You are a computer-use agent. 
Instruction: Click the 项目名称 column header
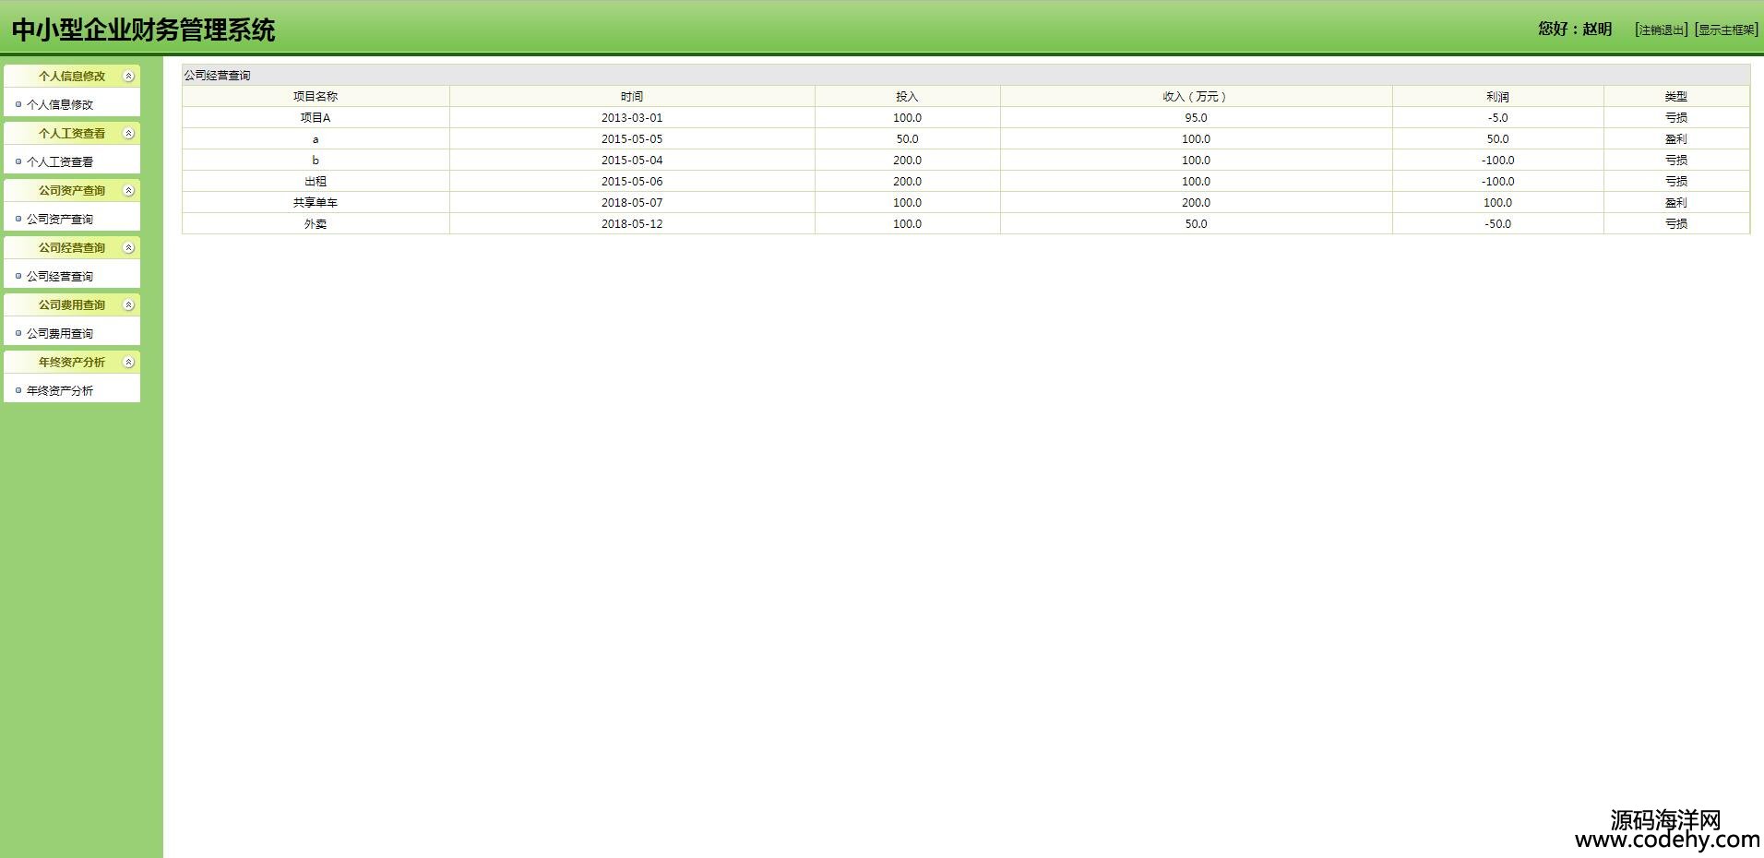click(x=316, y=97)
